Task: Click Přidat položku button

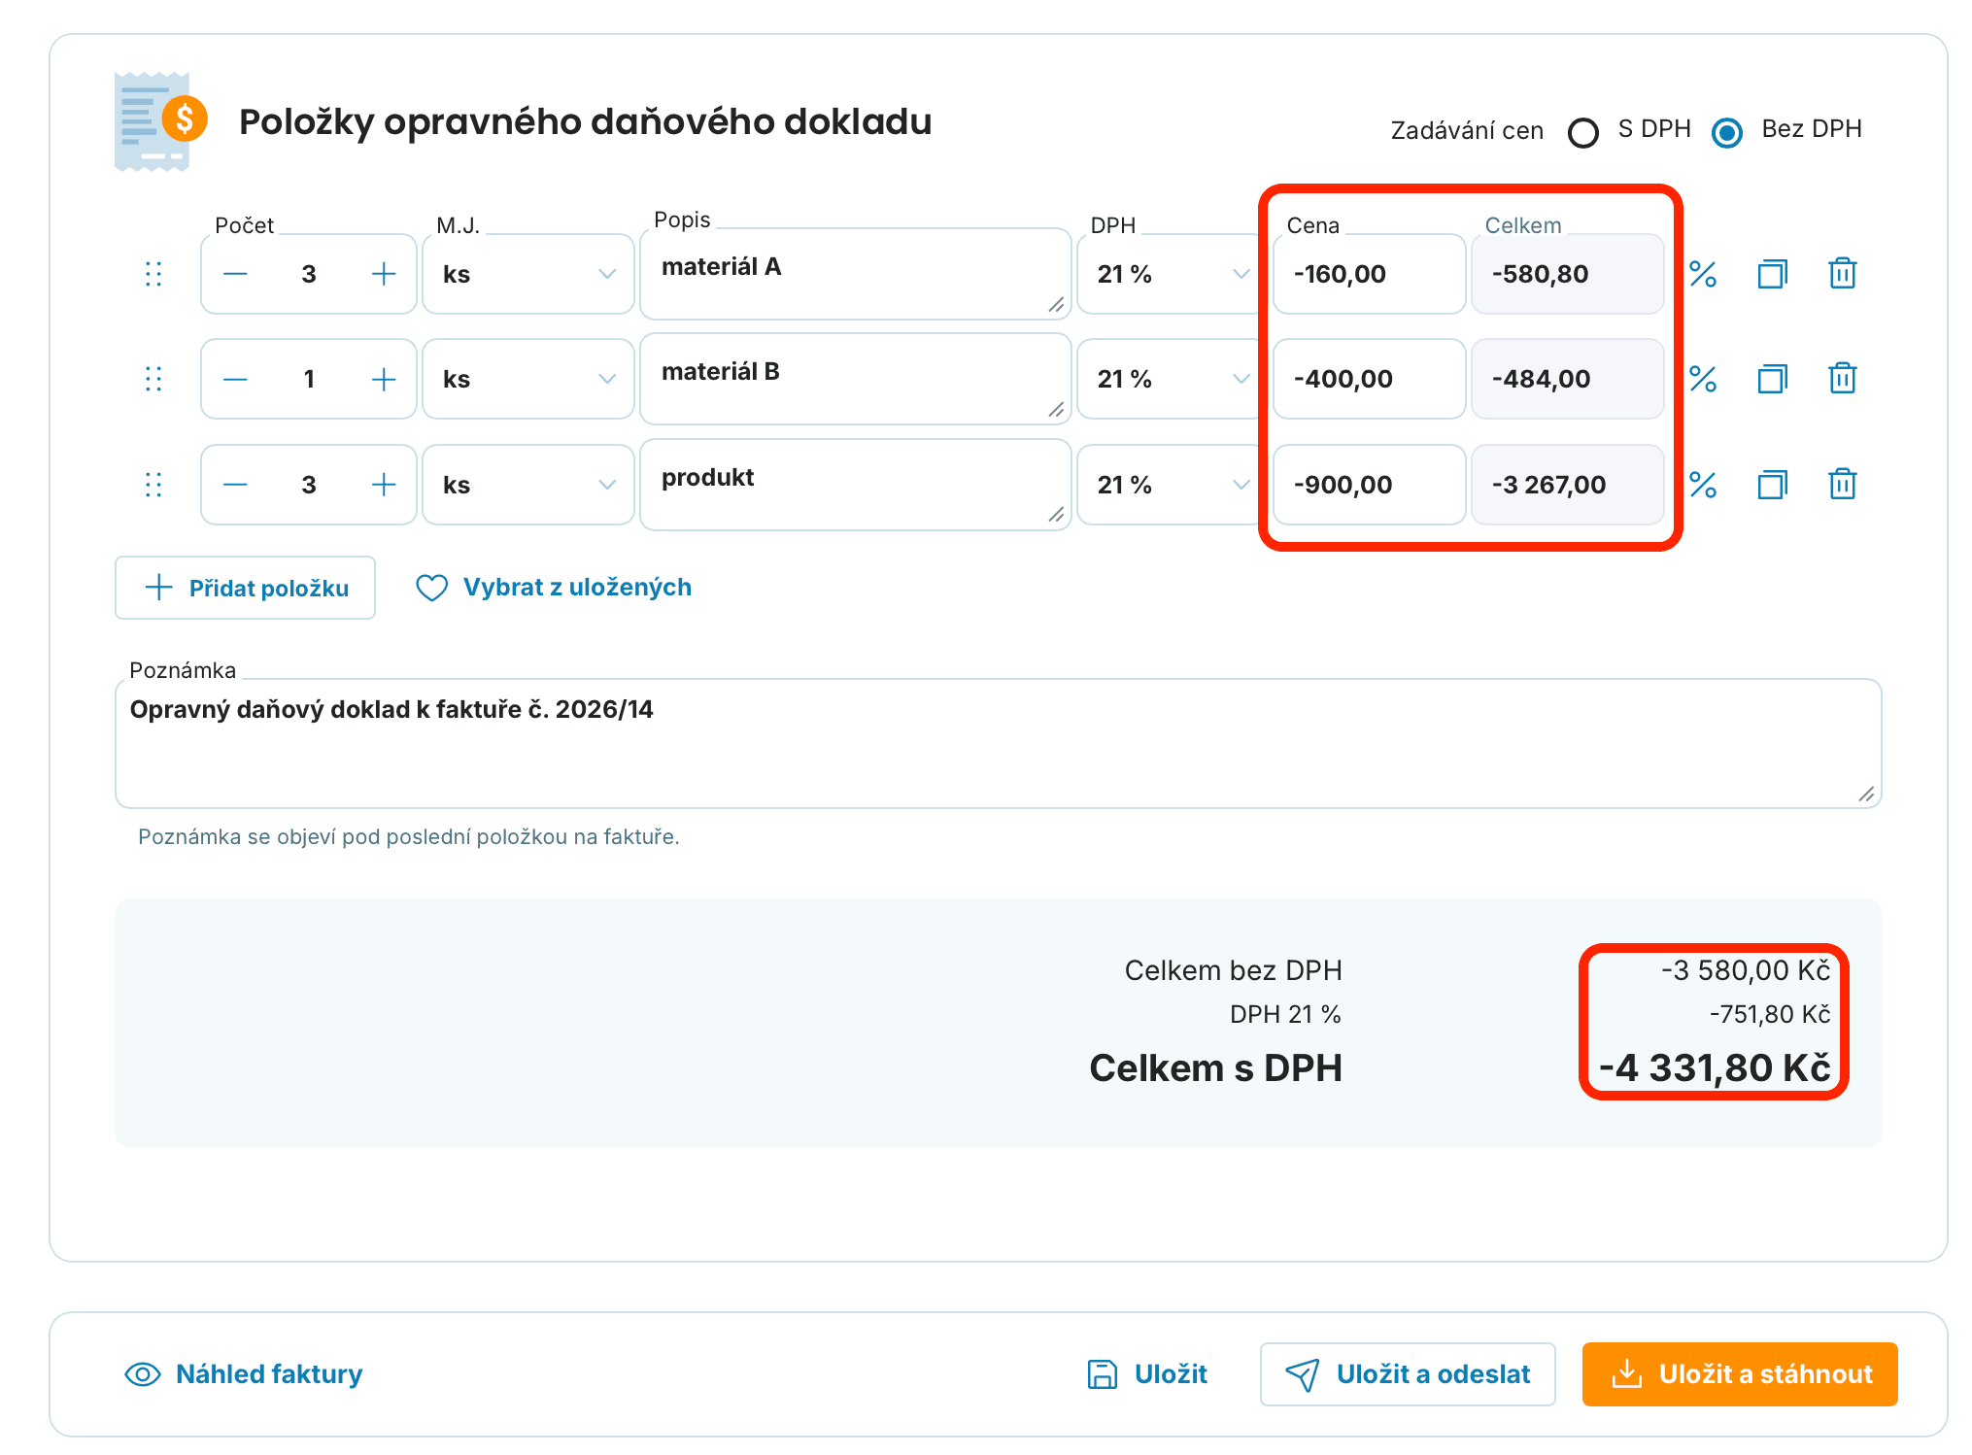Action: (x=245, y=588)
